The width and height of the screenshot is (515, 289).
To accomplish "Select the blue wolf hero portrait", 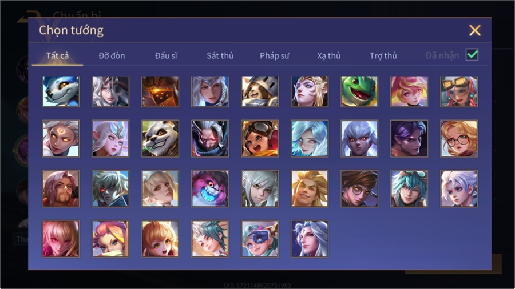I will 61,91.
